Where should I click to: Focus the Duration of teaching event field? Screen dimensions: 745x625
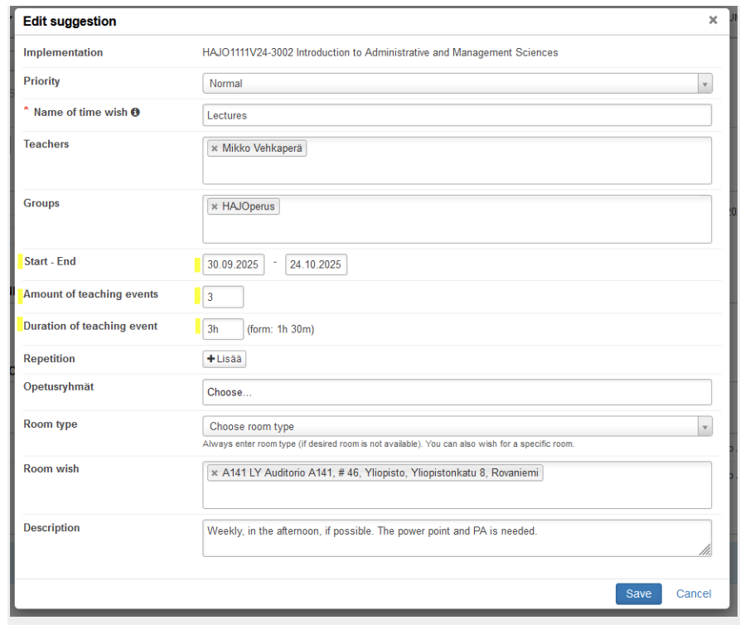coord(223,329)
